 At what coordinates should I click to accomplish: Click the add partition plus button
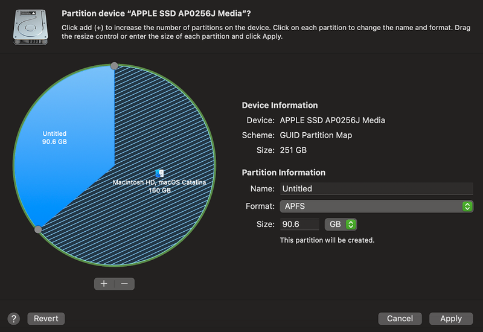104,284
